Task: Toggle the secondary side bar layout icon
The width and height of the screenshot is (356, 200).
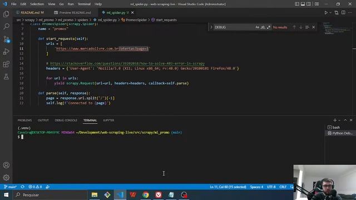Action: pyautogui.click(x=309, y=4)
